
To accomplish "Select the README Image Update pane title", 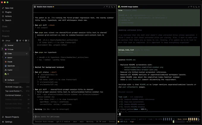I will (130, 7).
